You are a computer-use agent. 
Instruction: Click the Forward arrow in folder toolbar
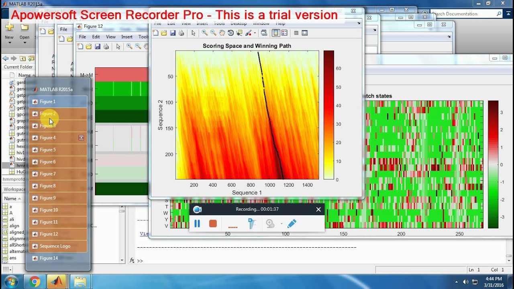14,58
